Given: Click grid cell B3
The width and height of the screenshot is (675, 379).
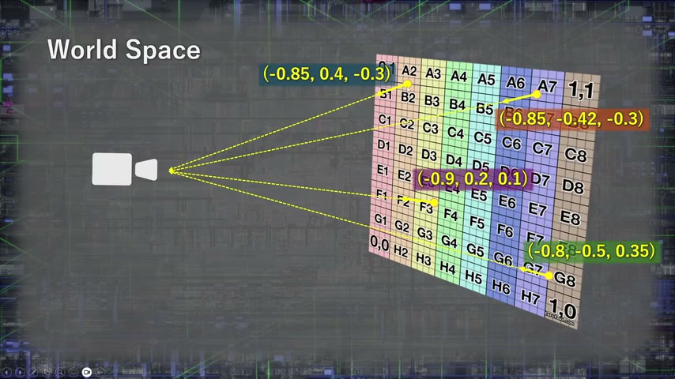Looking at the screenshot, I should (432, 100).
